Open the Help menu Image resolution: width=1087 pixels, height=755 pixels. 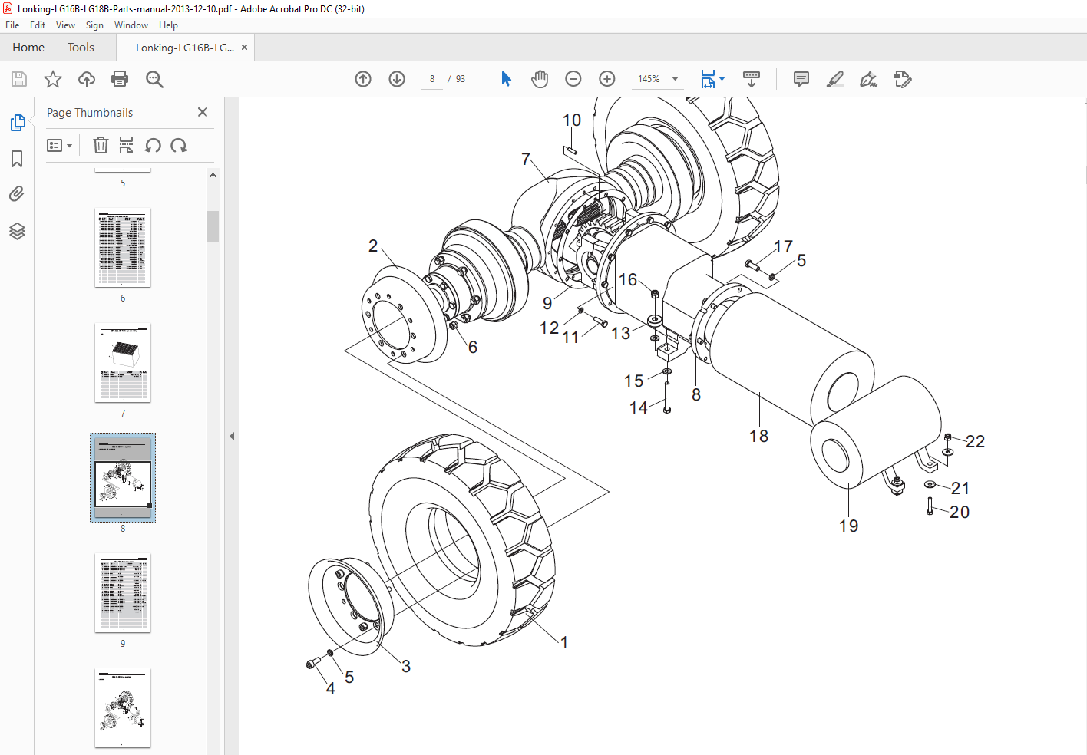tap(168, 25)
